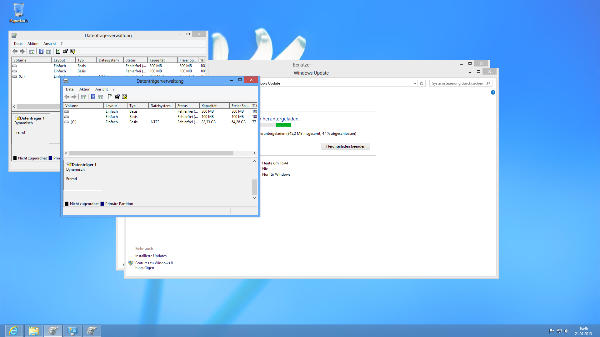The image size is (600, 337).
Task: Click back arrow in front Datenträgerverwaltung toolbar
Action: coord(67,97)
